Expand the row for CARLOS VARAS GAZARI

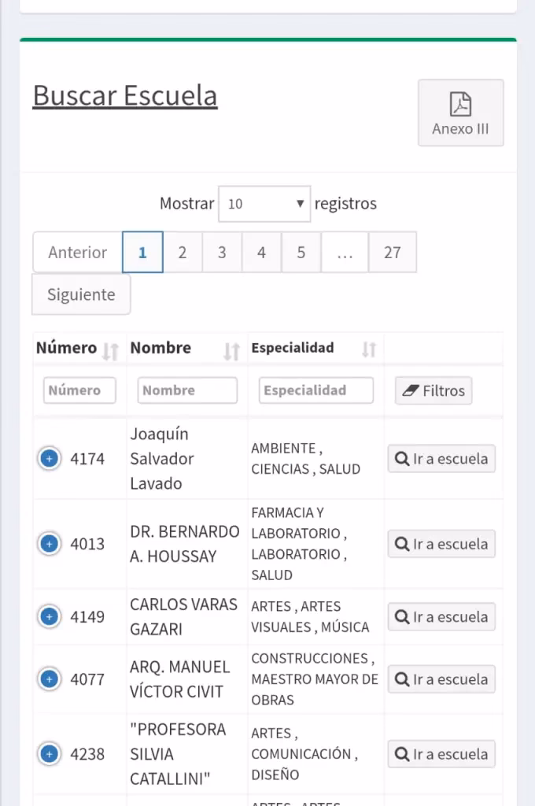point(49,616)
